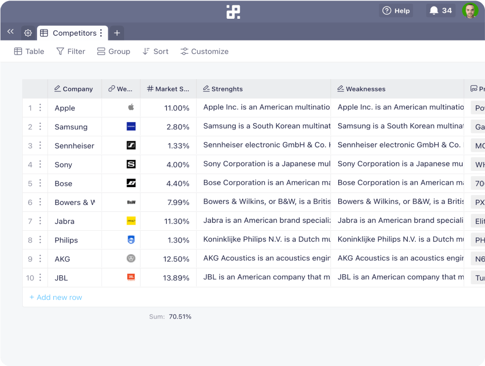Click the Jabra website logo icon
The width and height of the screenshot is (485, 366).
(131, 221)
